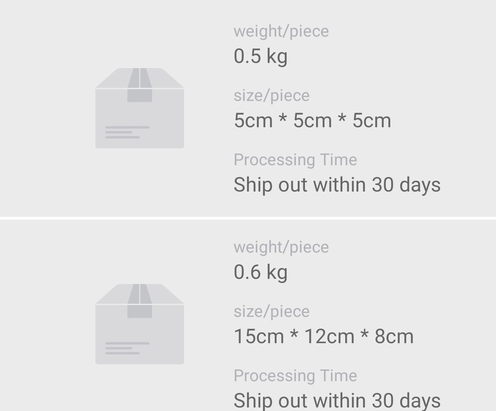
Task: Click the first size/piece label
Action: pyautogui.click(x=271, y=96)
